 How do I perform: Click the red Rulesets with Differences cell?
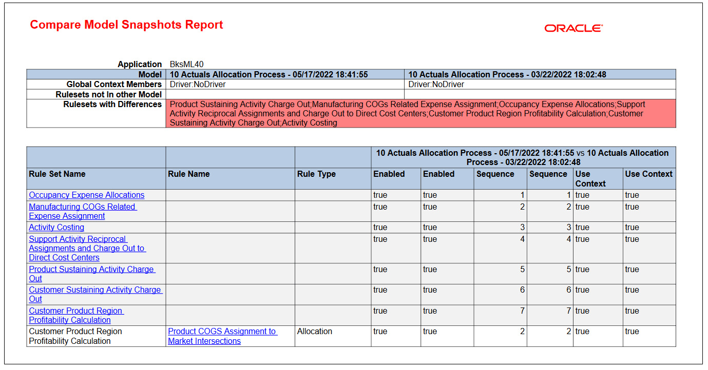pyautogui.click(x=421, y=113)
